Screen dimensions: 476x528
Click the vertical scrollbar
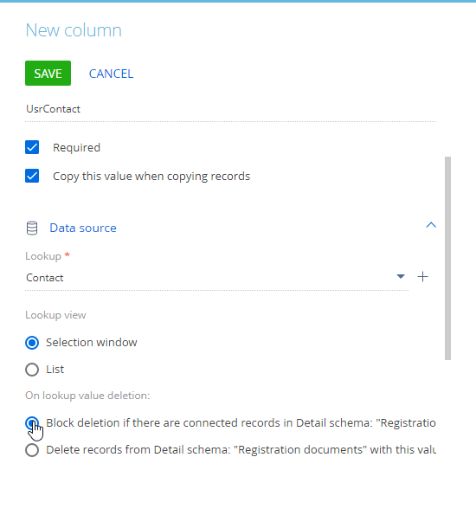[x=447, y=258]
